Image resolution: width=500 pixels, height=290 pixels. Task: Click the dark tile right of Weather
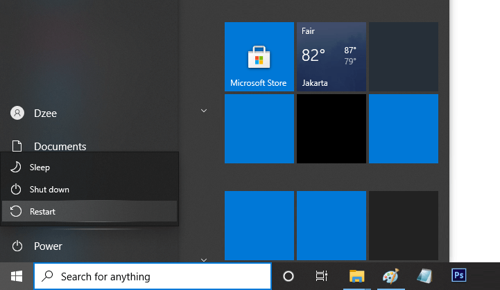tap(404, 57)
